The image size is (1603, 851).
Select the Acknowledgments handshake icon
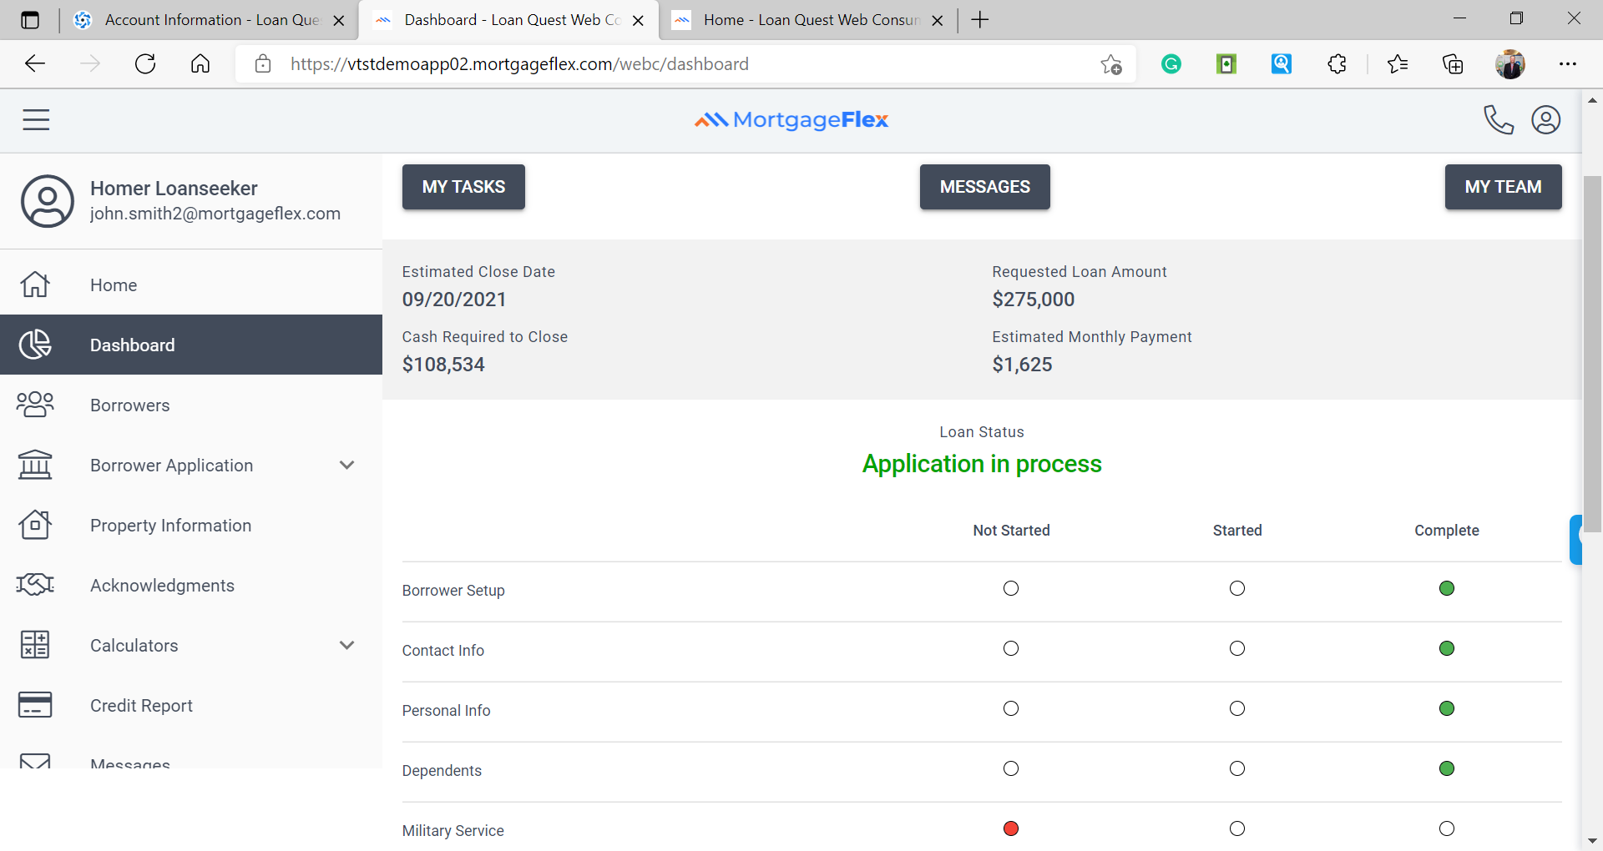click(34, 585)
